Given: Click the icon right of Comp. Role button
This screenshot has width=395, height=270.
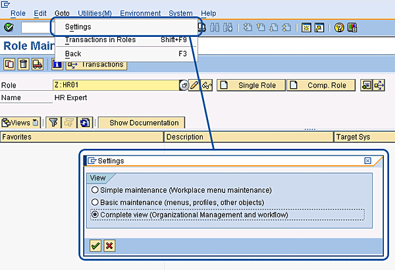Looking at the screenshot, I should pos(366,85).
